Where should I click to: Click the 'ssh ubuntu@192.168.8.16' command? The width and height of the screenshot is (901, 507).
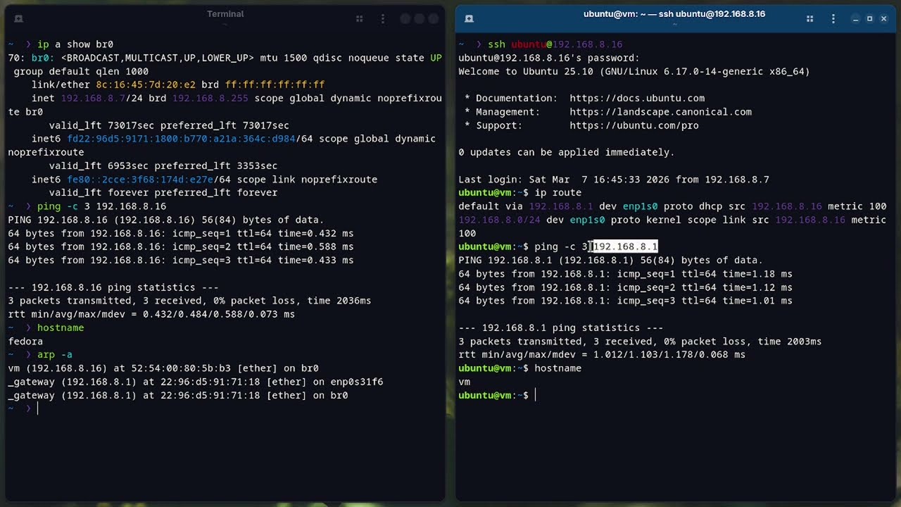(x=555, y=44)
